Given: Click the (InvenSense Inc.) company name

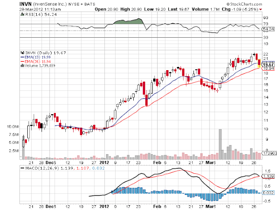Looking at the screenshot, I should tap(50, 4).
